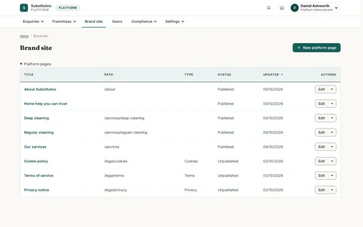Edit the Privacy notice page

coord(322,190)
